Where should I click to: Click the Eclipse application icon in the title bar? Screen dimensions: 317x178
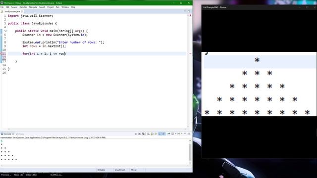tap(2, 3)
